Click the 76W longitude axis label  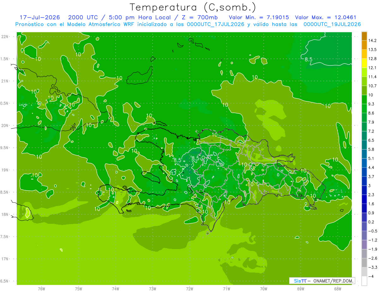tap(41, 289)
